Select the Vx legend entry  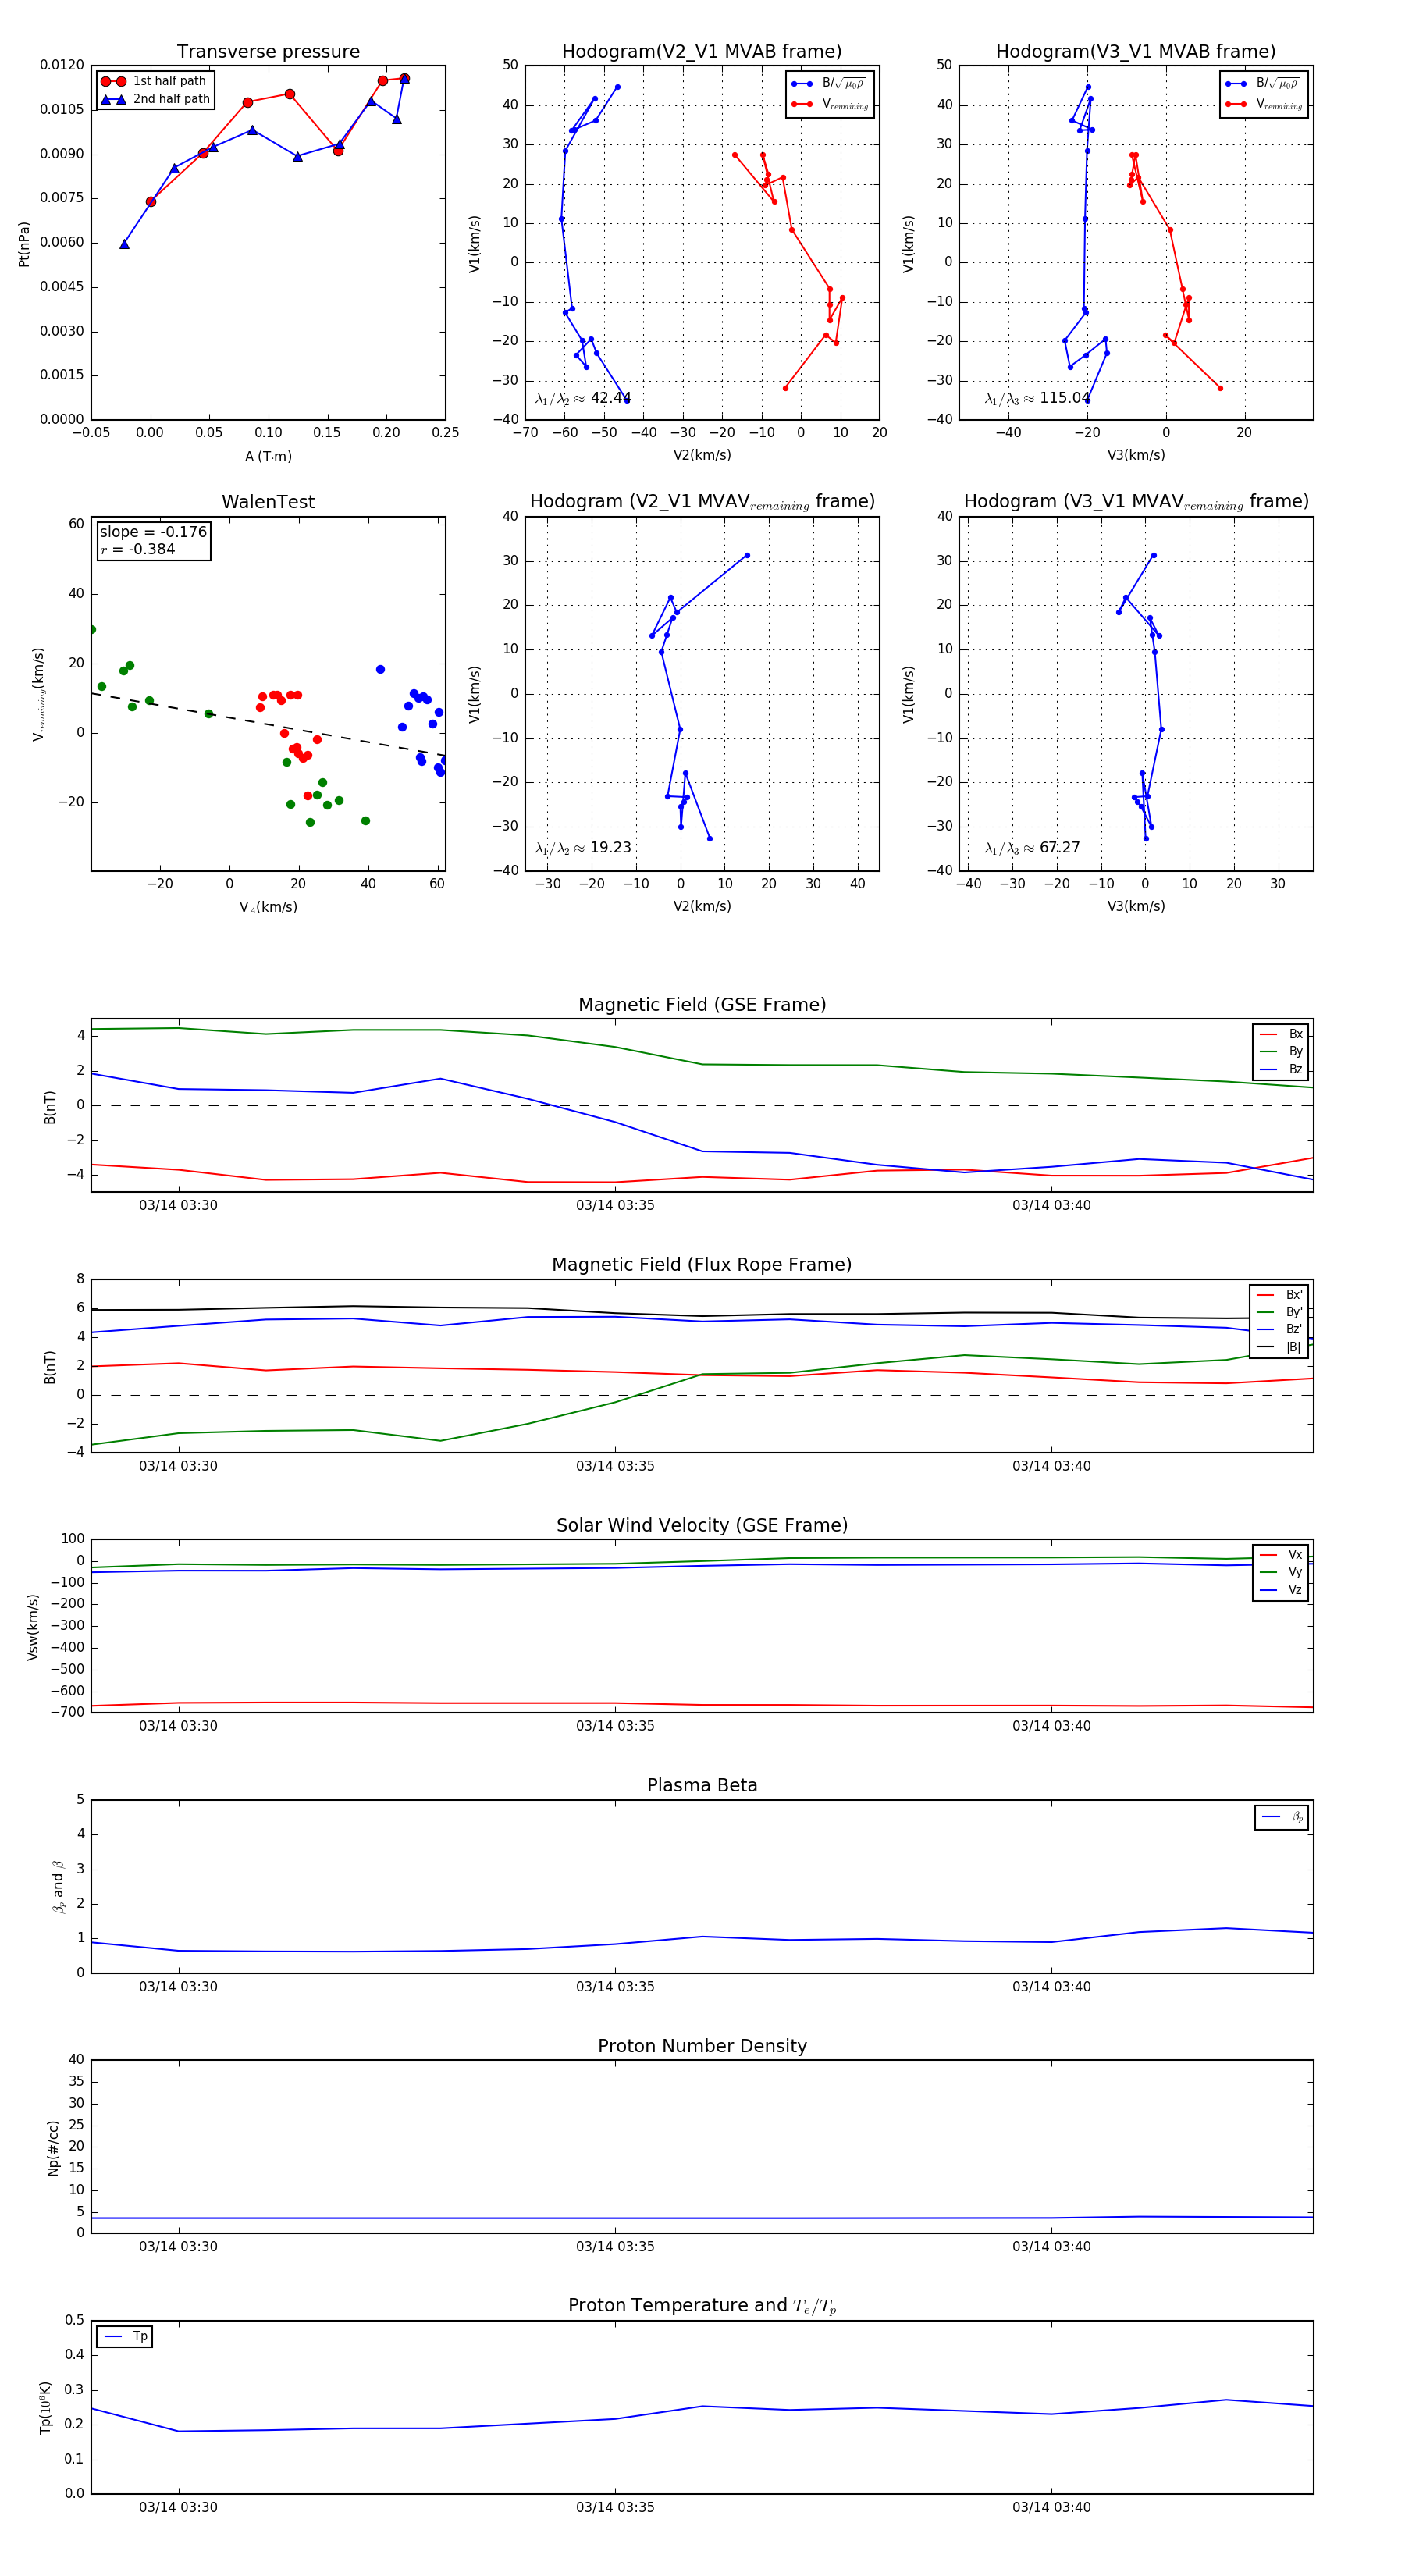coord(1281,1555)
